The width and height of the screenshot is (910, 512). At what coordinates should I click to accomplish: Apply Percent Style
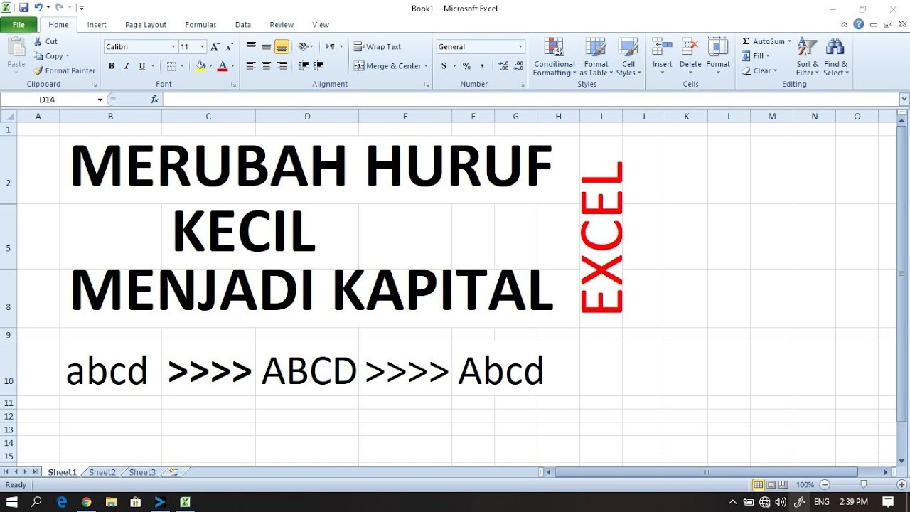466,66
